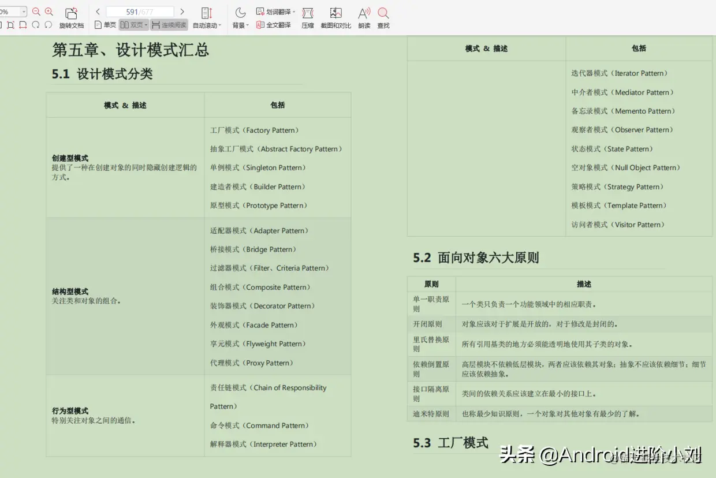The width and height of the screenshot is (716, 478).
Task: Select 原型模式 (Prototype Pattern) text
Action: click(259, 206)
